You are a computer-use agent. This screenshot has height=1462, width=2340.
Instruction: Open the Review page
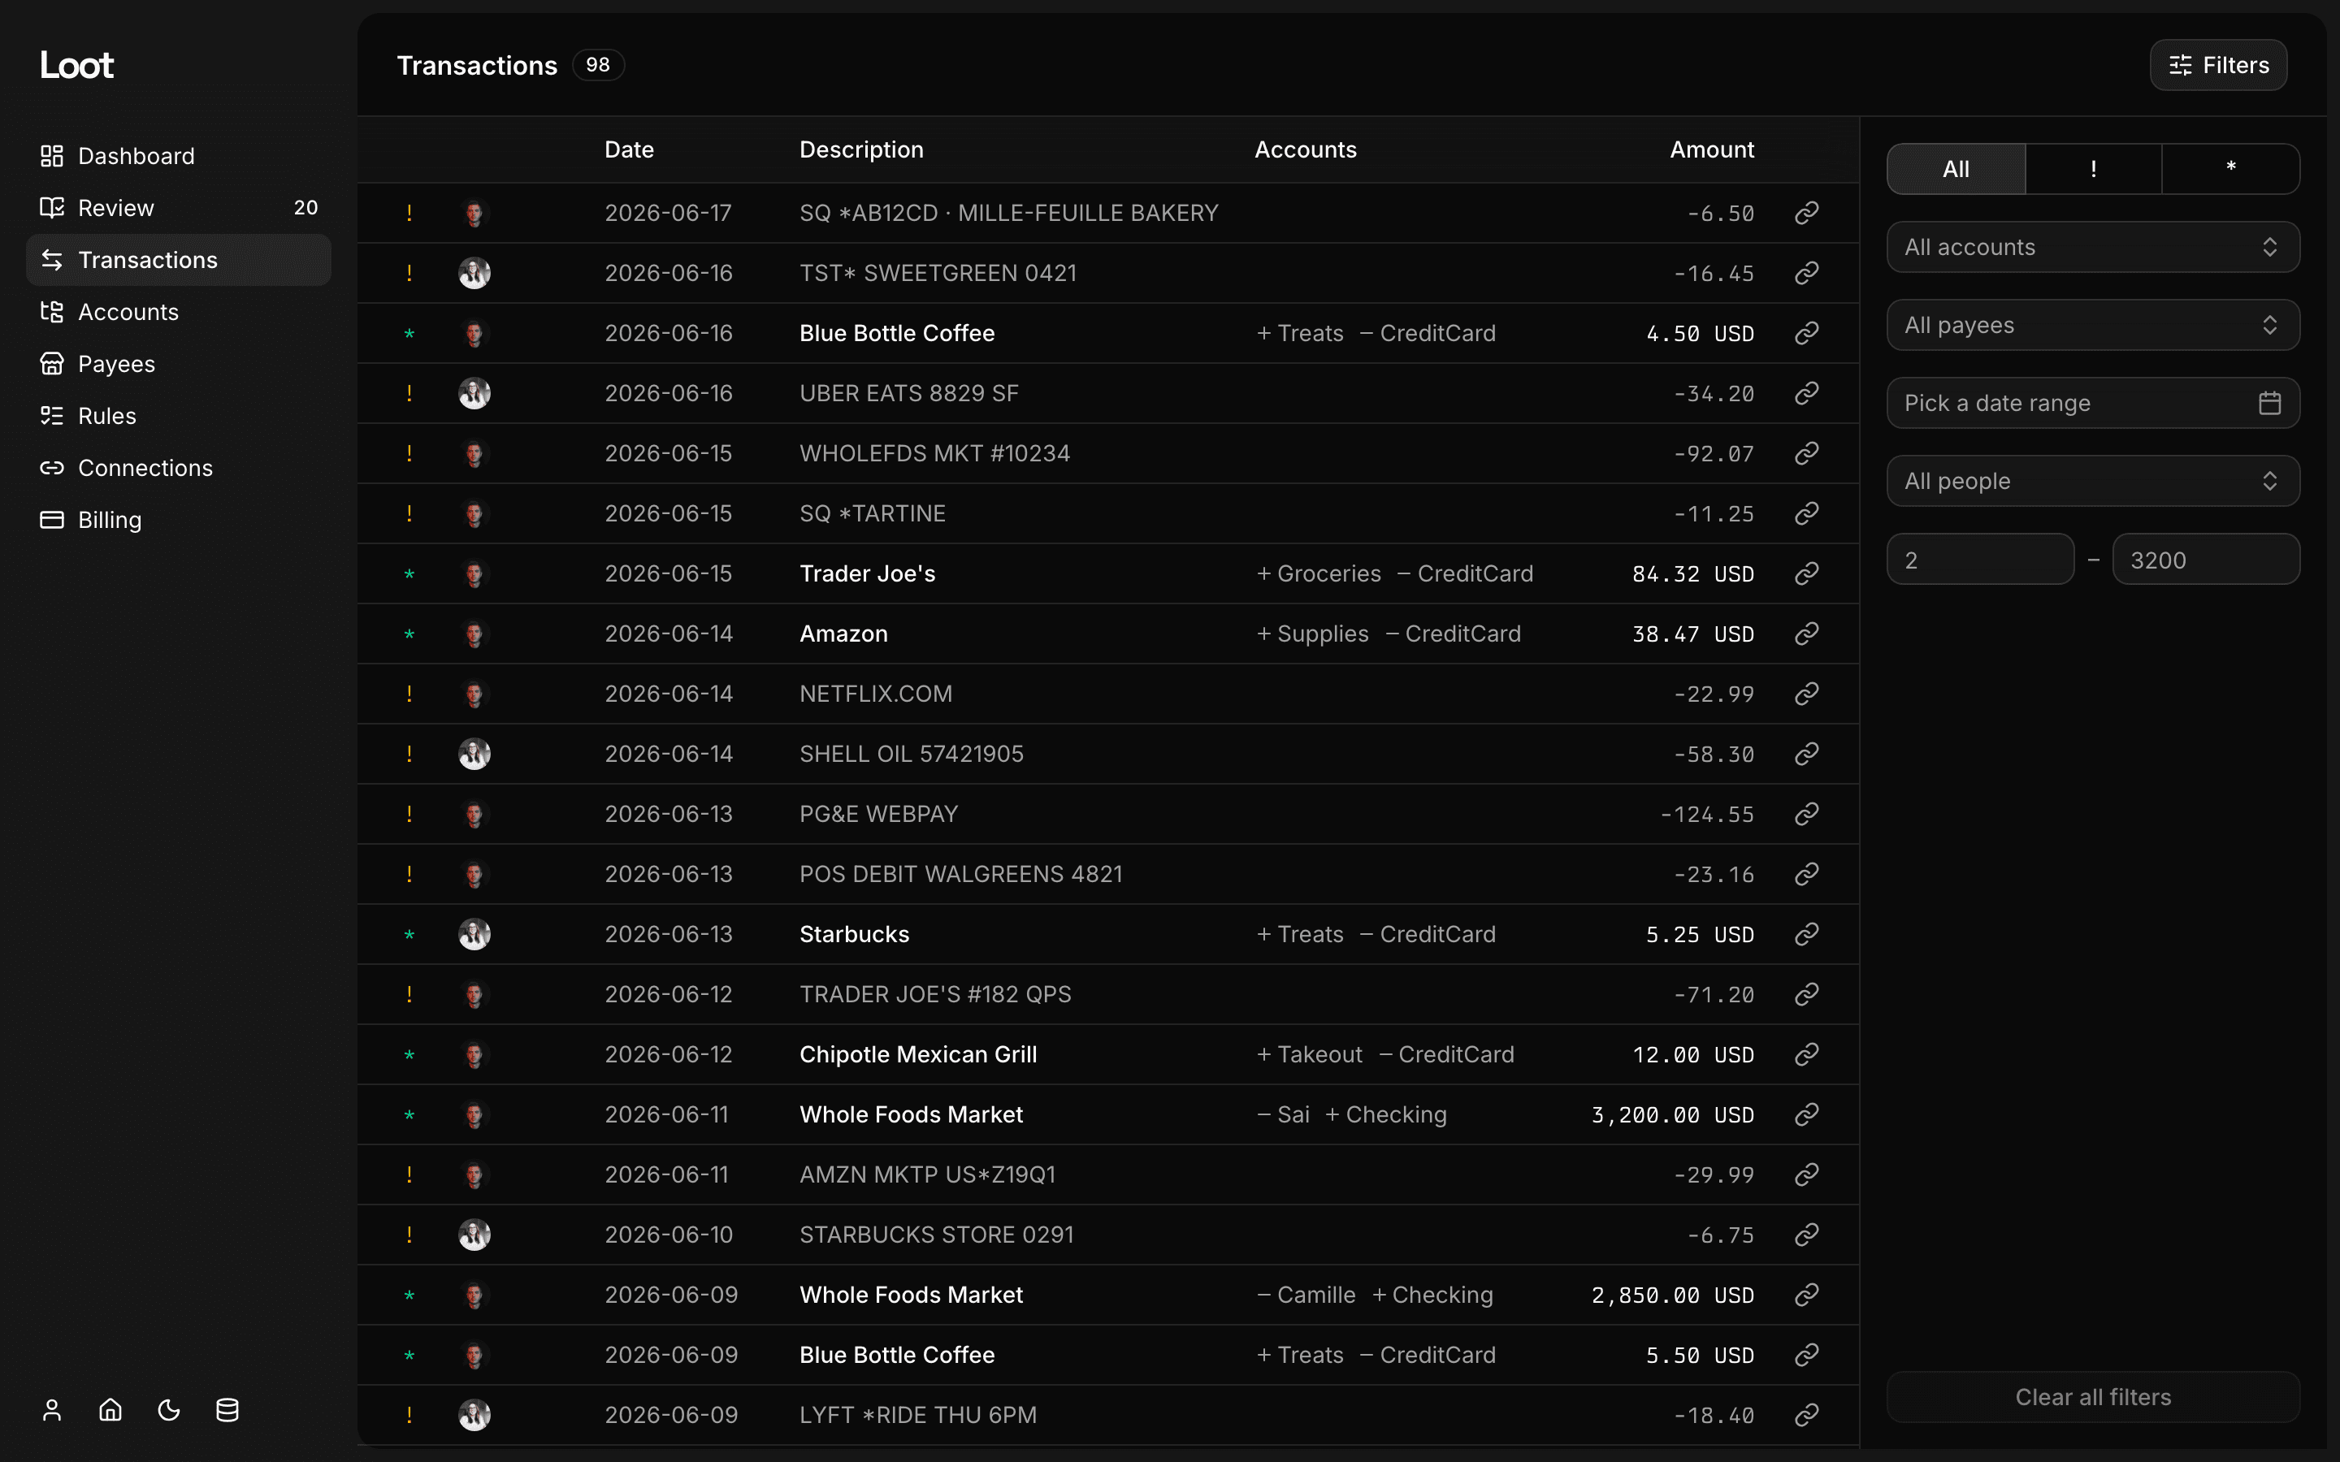[178, 208]
